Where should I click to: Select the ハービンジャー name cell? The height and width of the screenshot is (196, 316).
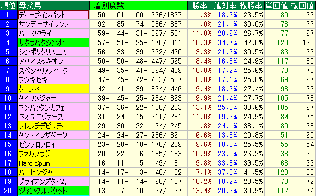click(53, 172)
